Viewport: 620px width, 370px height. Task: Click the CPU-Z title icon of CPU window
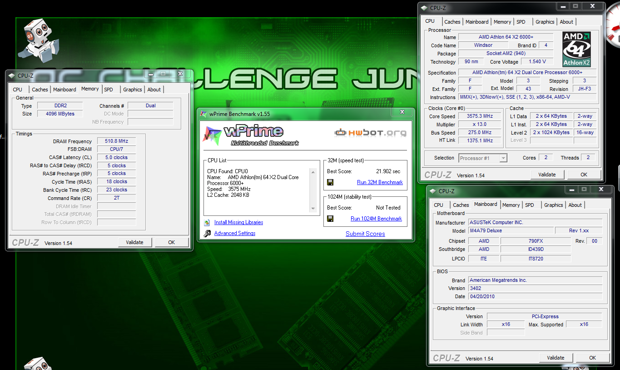pyautogui.click(x=424, y=8)
